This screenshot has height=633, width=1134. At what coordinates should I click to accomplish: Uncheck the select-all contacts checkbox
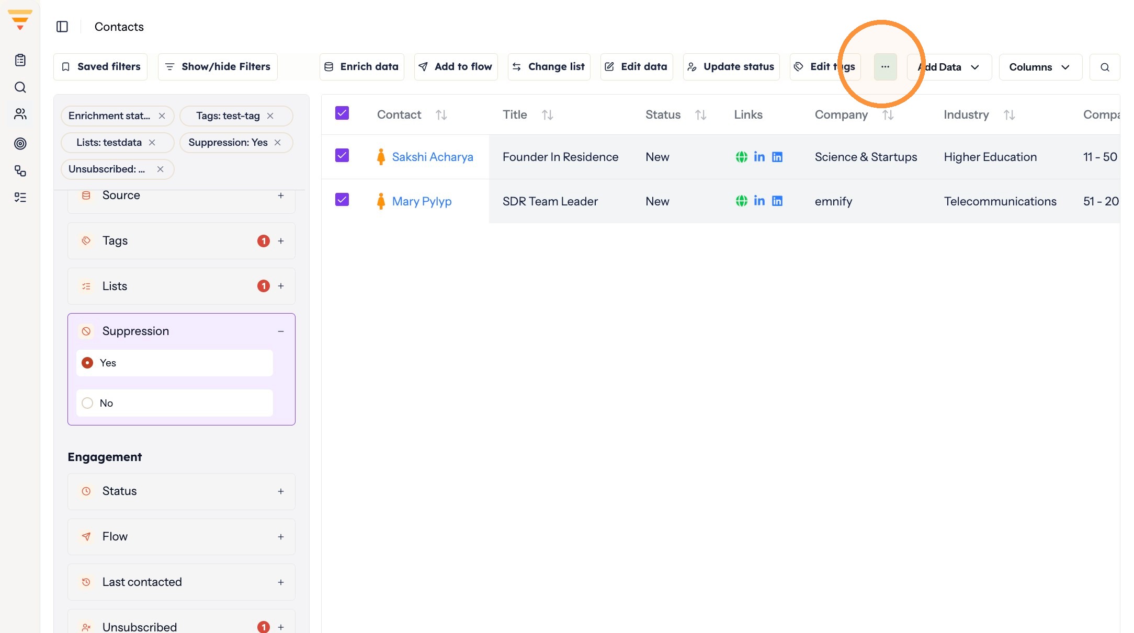342,113
